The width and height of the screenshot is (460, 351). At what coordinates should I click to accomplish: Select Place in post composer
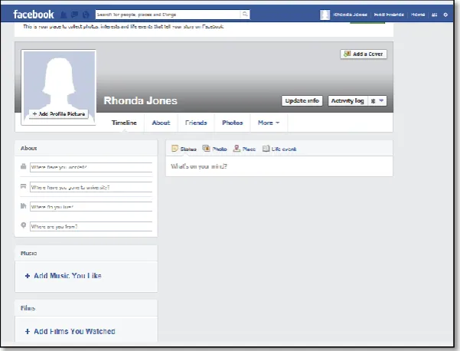point(244,149)
